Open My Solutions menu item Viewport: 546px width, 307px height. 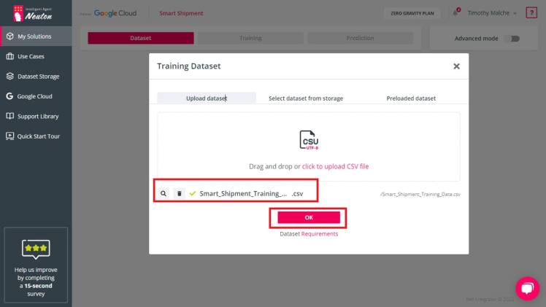coord(36,36)
